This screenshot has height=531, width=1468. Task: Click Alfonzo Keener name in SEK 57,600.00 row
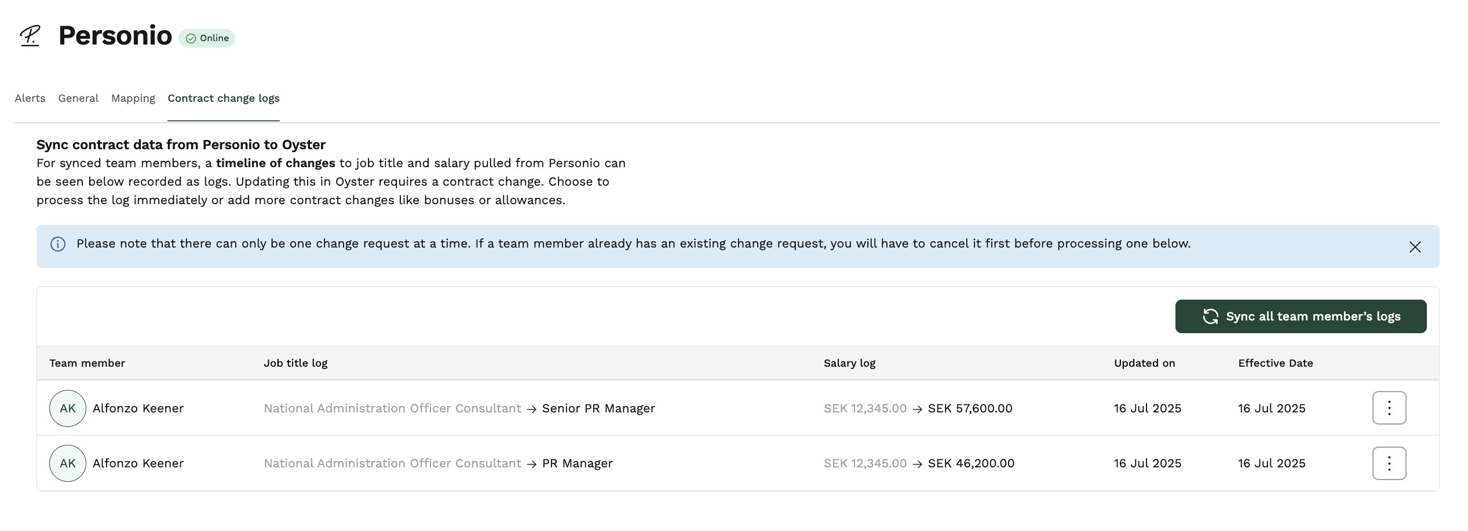tap(138, 408)
